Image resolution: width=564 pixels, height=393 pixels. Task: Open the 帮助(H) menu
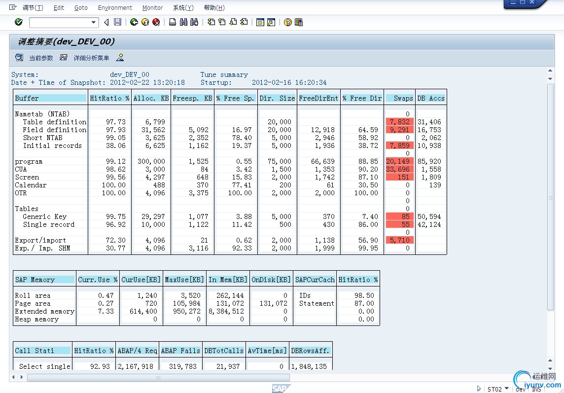click(x=214, y=7)
